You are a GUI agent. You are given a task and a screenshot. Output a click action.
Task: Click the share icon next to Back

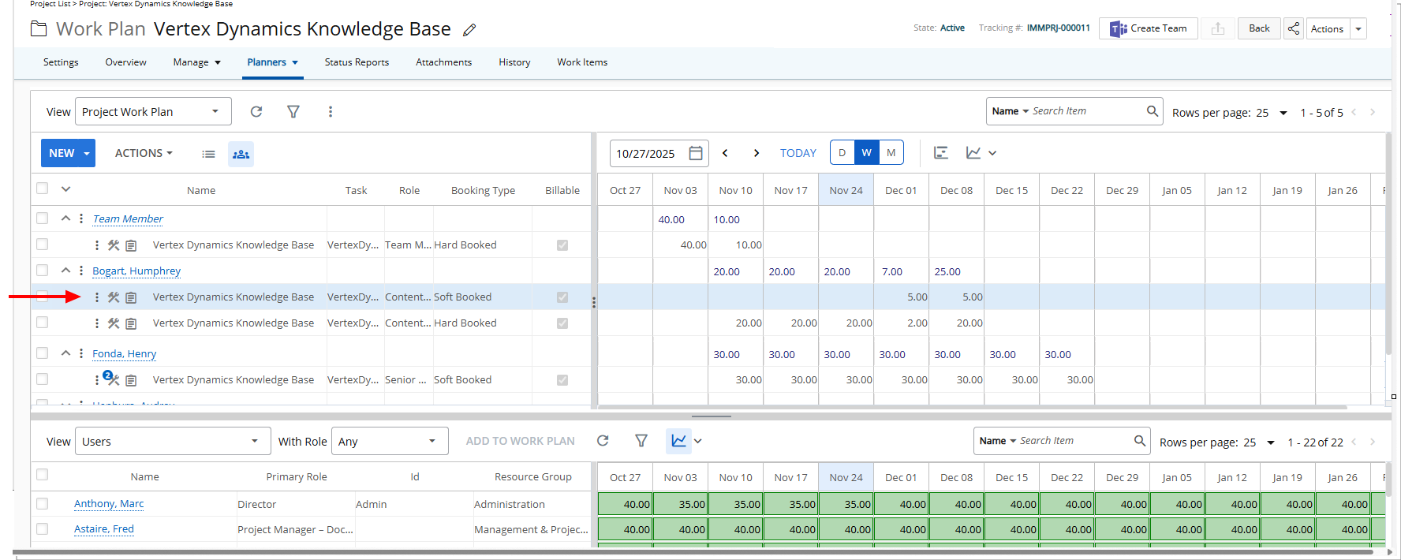click(x=1293, y=28)
